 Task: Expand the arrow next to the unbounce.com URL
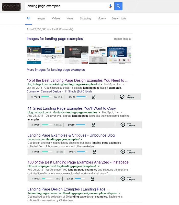[x=82, y=139]
